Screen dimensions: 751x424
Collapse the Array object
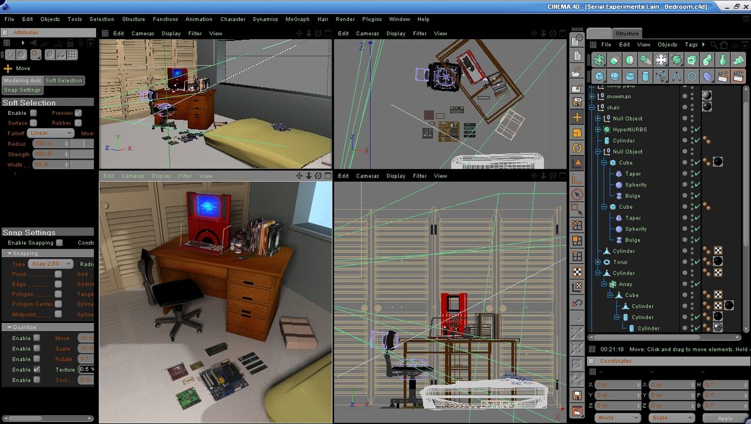(604, 284)
